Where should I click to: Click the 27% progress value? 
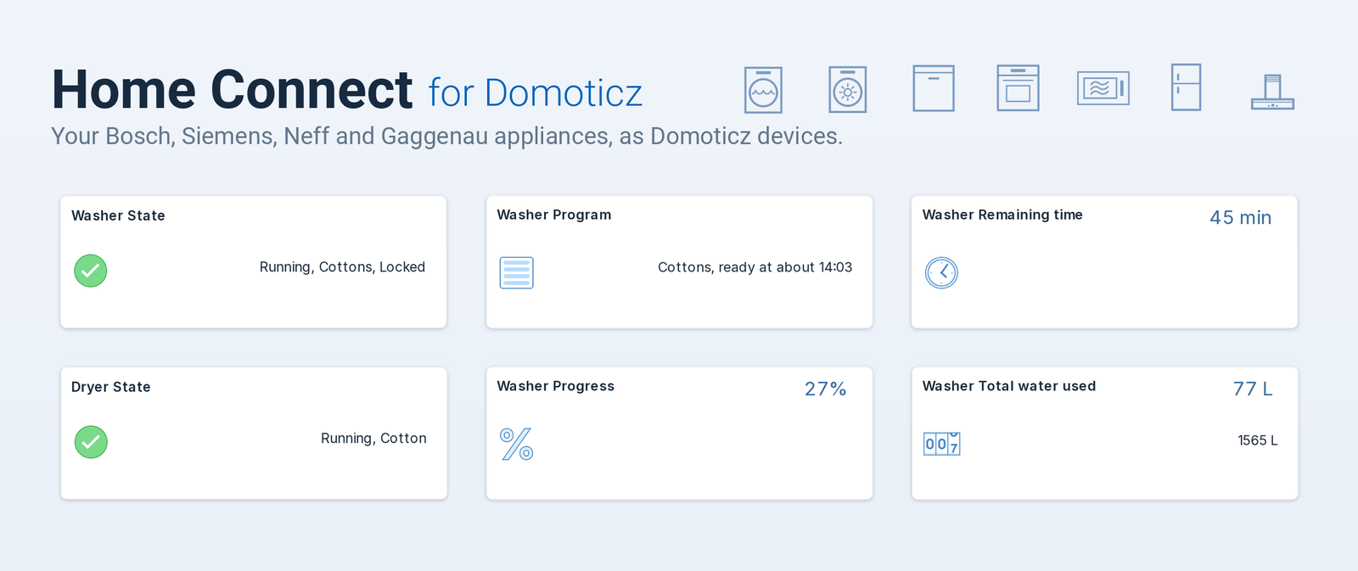(x=826, y=389)
